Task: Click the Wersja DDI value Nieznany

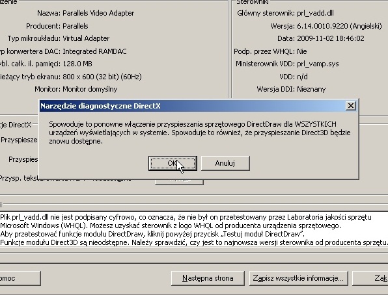Action: point(311,89)
